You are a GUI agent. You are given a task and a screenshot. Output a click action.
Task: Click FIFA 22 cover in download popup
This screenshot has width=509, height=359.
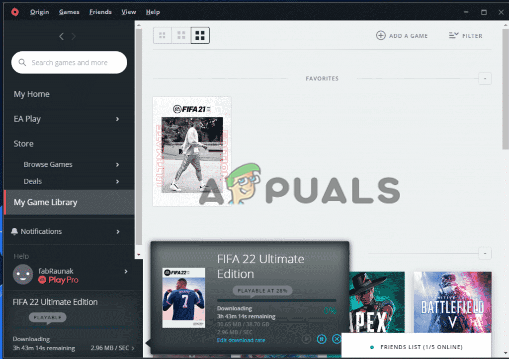click(184, 298)
